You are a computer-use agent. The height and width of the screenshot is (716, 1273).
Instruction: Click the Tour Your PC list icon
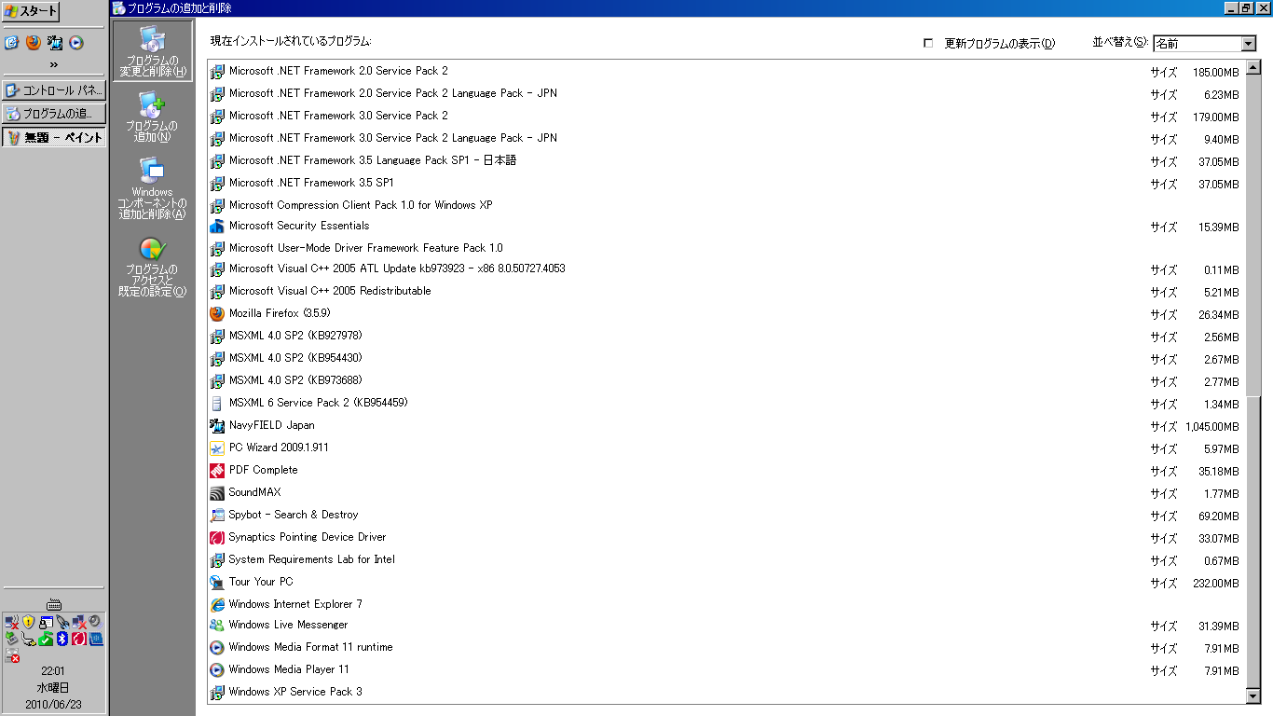pos(217,583)
